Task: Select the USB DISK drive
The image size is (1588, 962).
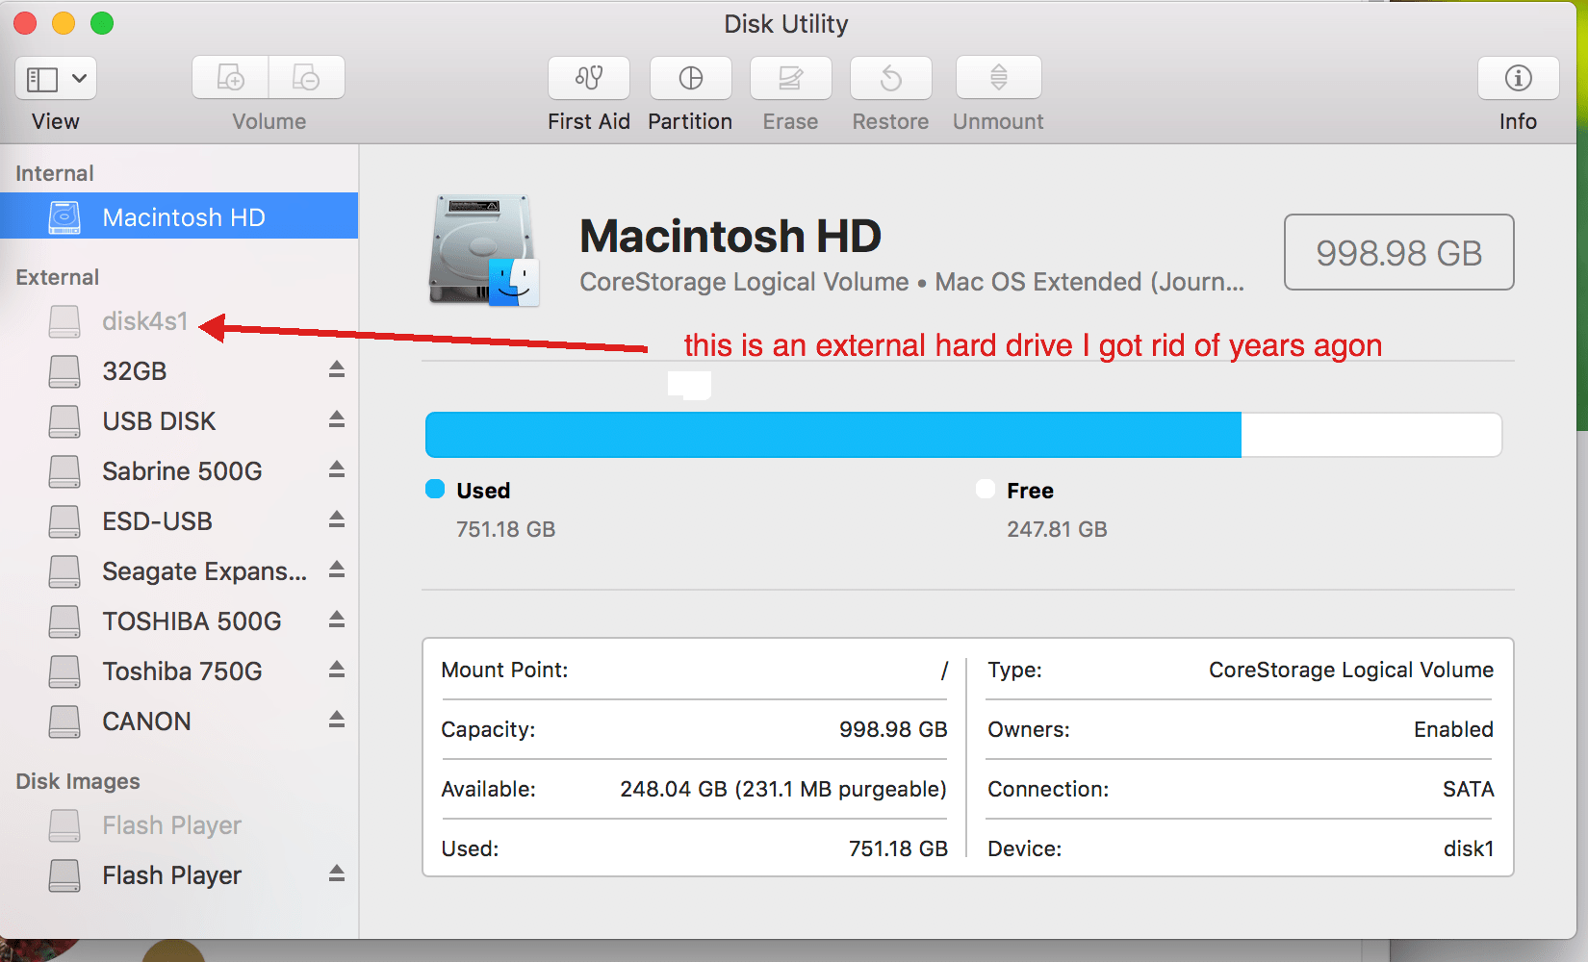Action: (159, 420)
